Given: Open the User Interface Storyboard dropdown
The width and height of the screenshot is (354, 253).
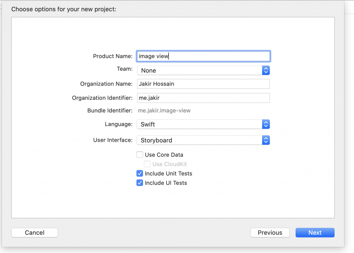Looking at the screenshot, I should (203, 140).
